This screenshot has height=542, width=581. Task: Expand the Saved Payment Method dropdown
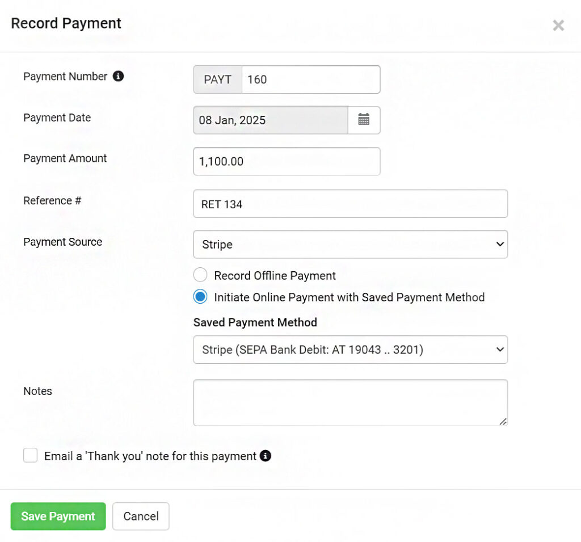pos(351,350)
